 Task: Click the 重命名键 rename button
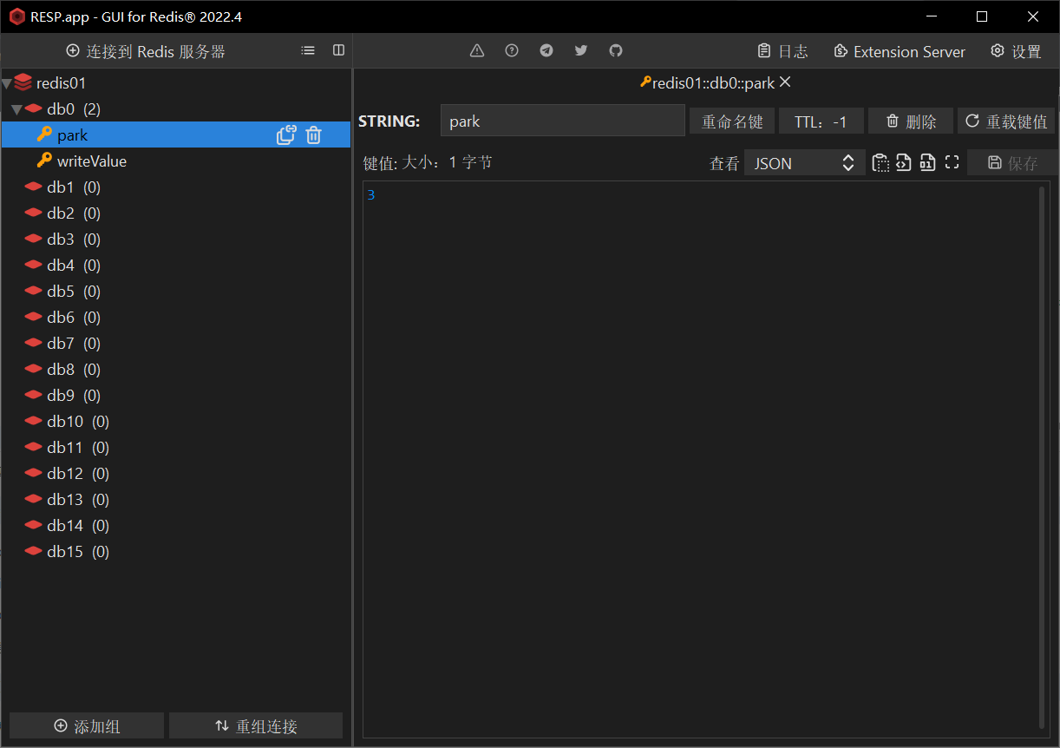[731, 121]
